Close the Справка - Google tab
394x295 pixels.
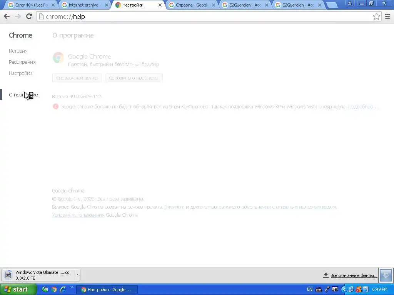(x=213, y=5)
